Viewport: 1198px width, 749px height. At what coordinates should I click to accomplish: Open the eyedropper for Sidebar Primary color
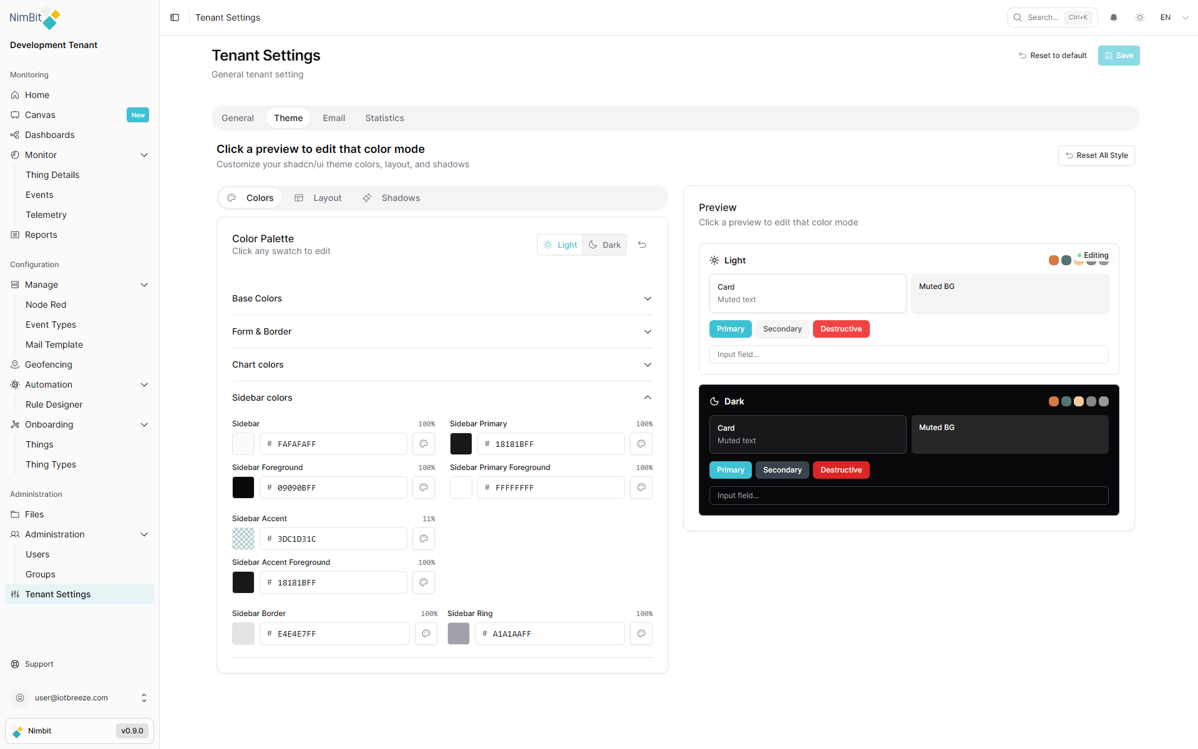click(641, 443)
